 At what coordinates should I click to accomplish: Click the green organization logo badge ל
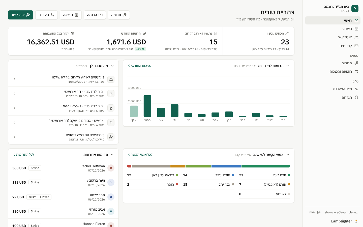(355, 9)
